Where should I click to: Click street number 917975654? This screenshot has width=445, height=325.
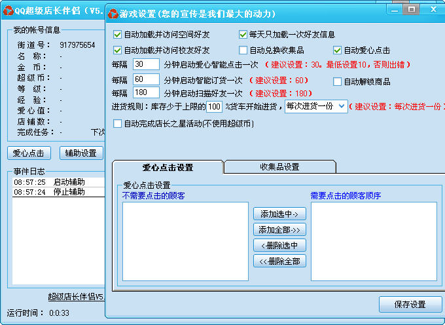coord(77,45)
